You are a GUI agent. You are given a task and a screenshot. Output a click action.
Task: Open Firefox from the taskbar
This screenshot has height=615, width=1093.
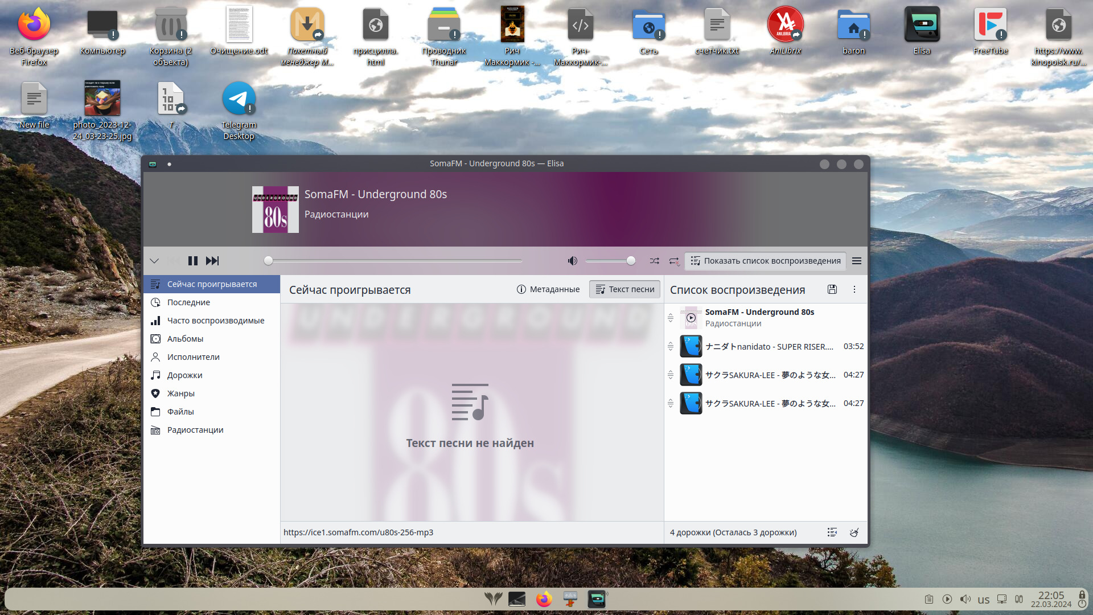544,599
